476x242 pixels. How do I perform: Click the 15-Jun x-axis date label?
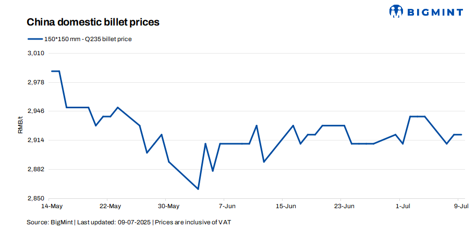pyautogui.click(x=283, y=206)
